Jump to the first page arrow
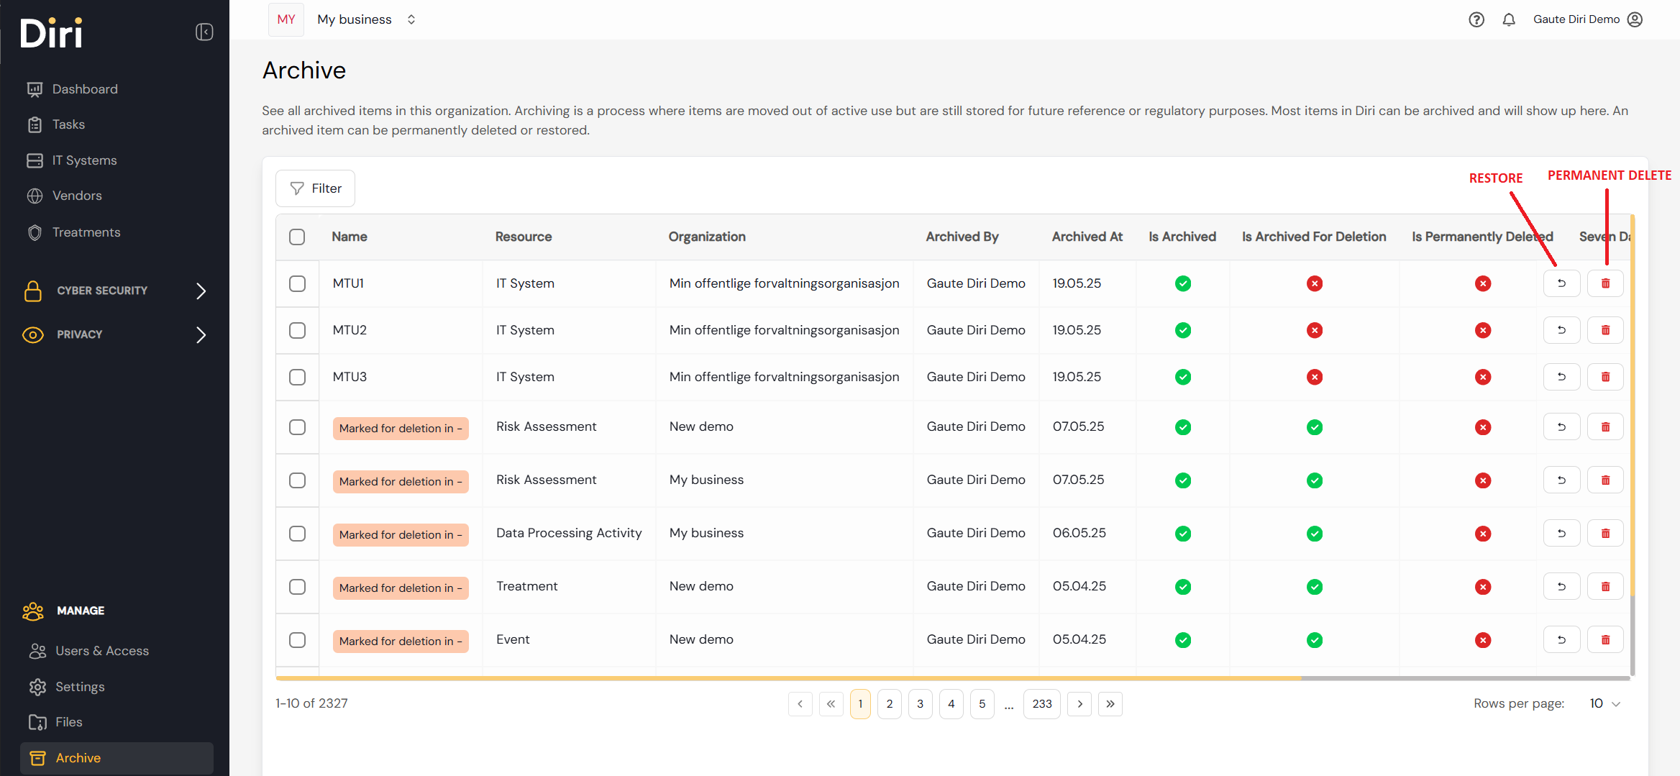The width and height of the screenshot is (1680, 776). coord(831,704)
